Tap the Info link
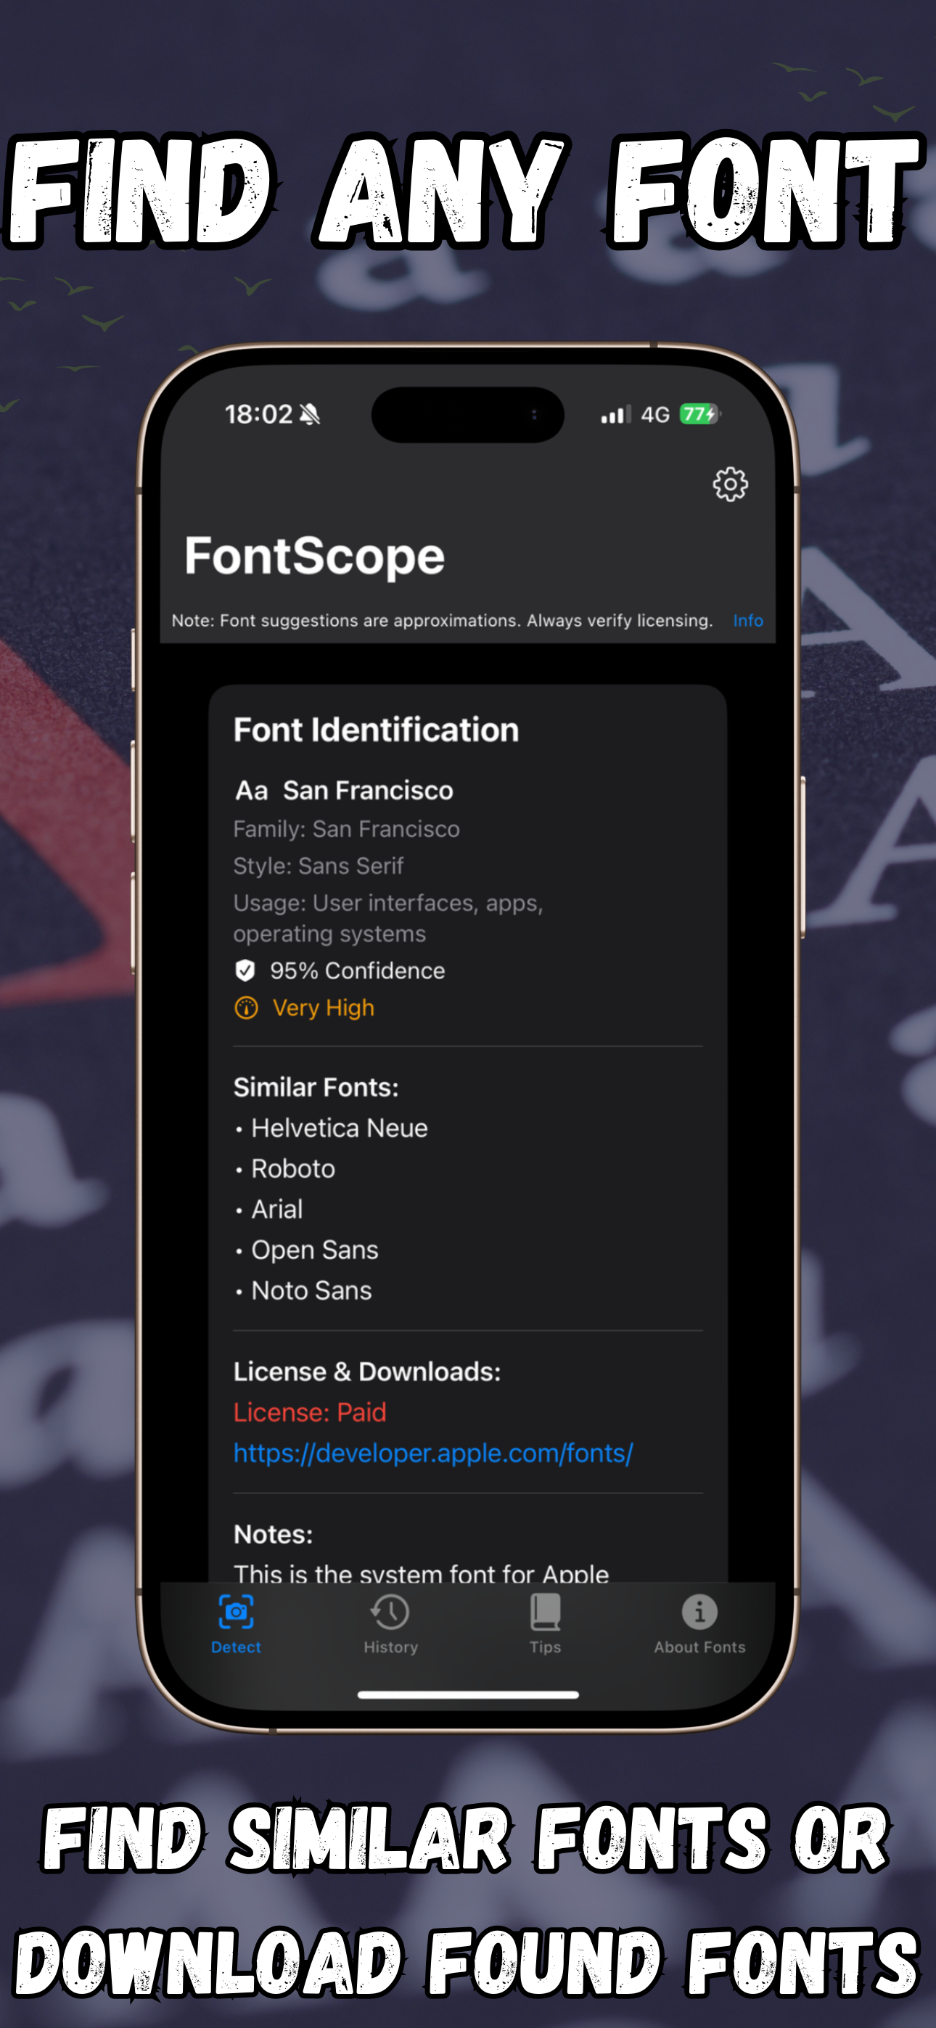 pyautogui.click(x=747, y=620)
